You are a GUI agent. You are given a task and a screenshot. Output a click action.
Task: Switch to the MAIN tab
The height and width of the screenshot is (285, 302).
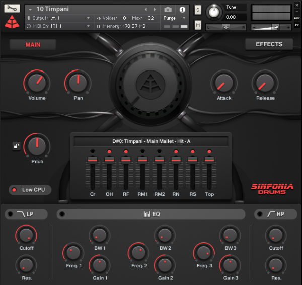pos(33,44)
